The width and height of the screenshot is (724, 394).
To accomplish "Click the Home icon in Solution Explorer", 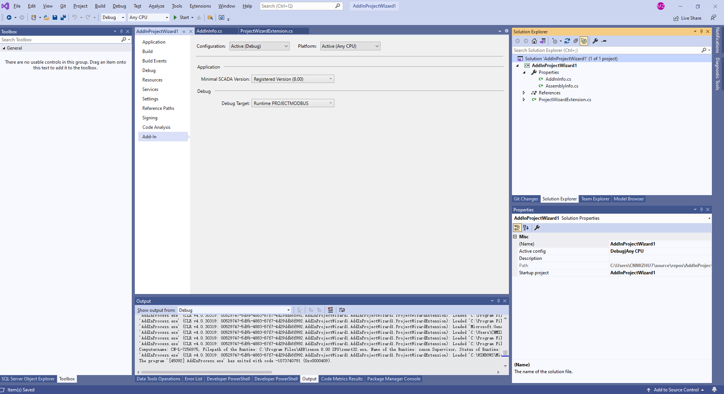I will tap(534, 41).
